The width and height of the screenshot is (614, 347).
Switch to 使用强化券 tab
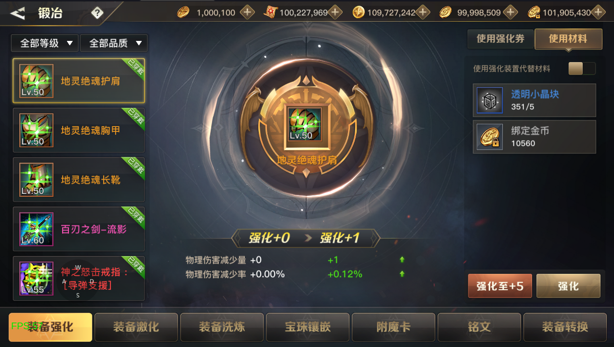(500, 39)
